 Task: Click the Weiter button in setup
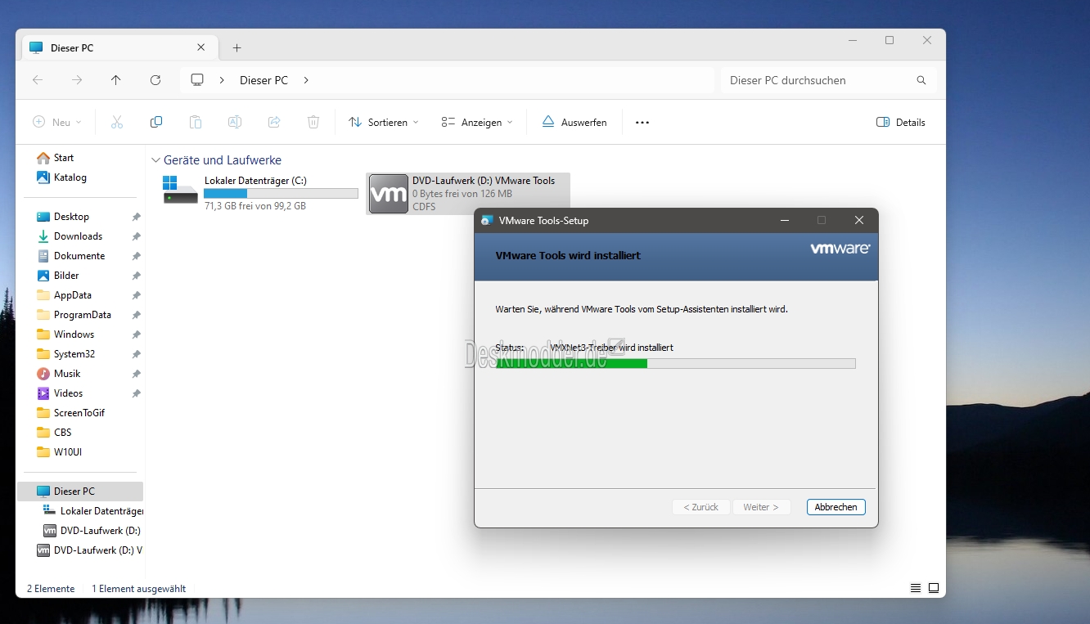tap(762, 507)
